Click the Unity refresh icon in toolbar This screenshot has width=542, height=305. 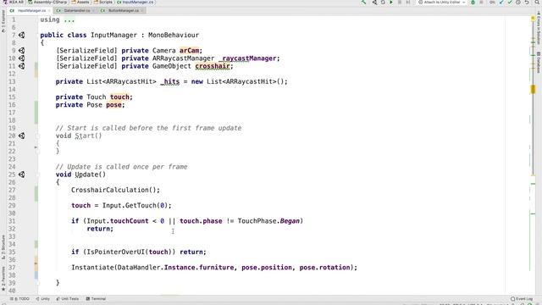tap(383, 2)
